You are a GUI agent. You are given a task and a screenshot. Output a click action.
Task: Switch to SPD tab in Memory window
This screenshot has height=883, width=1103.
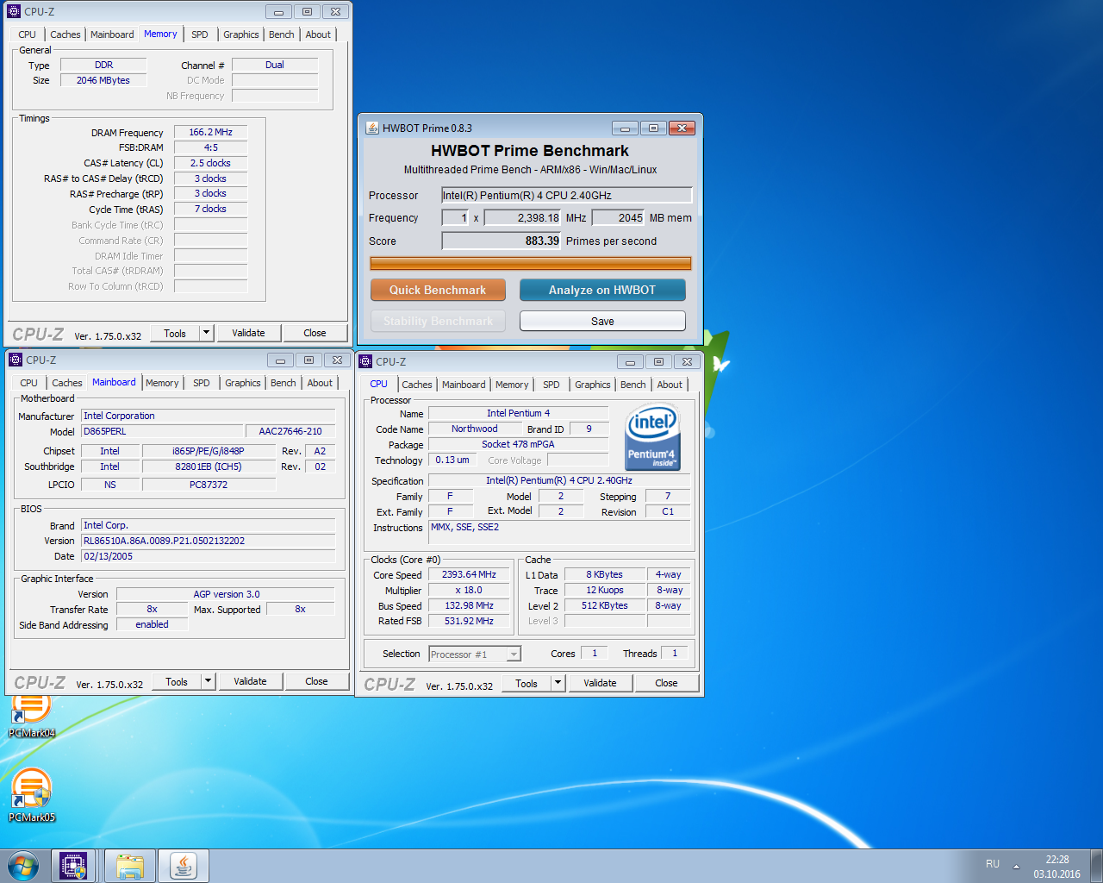click(200, 34)
